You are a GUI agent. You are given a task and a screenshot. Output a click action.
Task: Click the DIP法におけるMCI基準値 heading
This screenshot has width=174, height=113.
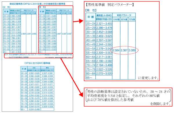pyautogui.click(x=37, y=63)
